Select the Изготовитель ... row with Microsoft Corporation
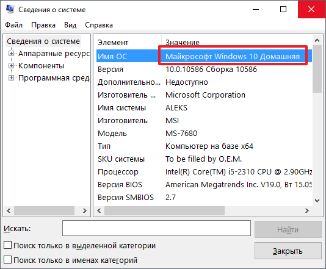The height and width of the screenshot is (269, 326). coord(204,95)
